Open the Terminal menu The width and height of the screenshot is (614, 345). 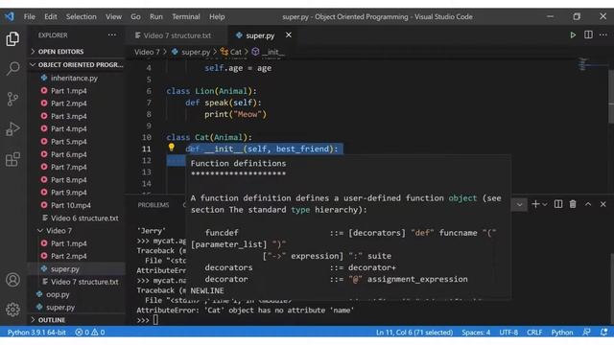point(185,17)
